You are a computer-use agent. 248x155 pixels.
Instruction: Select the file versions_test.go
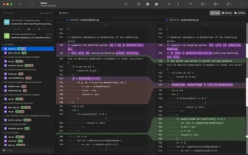click(x=28, y=66)
